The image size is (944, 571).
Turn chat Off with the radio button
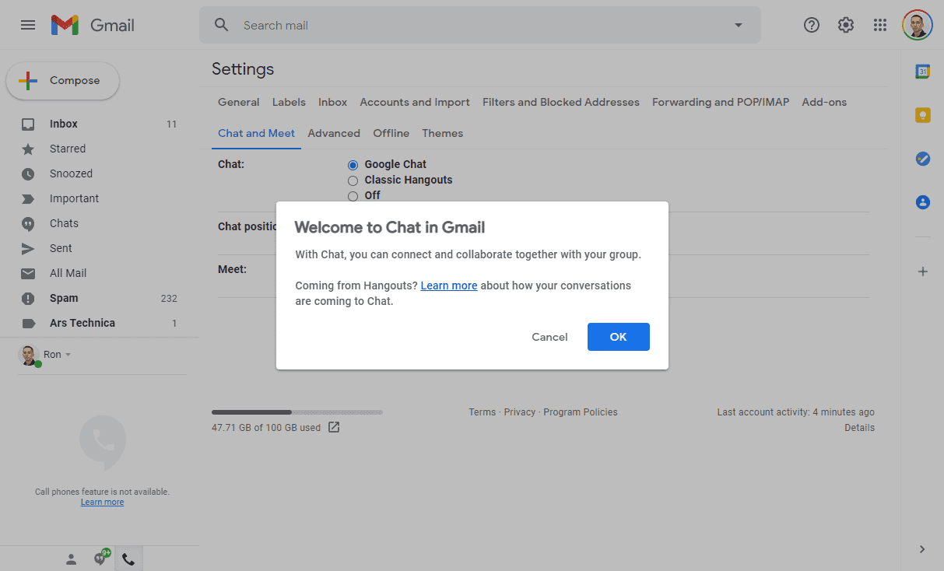353,196
